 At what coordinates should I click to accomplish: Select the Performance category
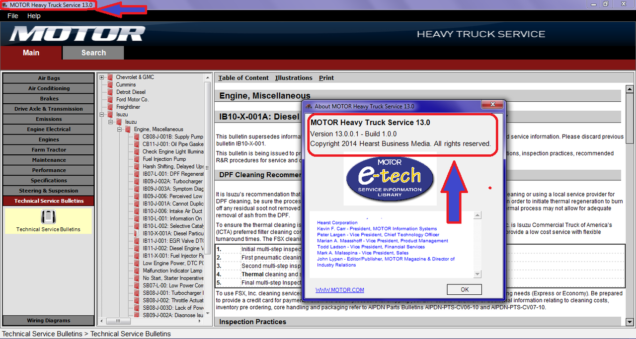coord(49,170)
